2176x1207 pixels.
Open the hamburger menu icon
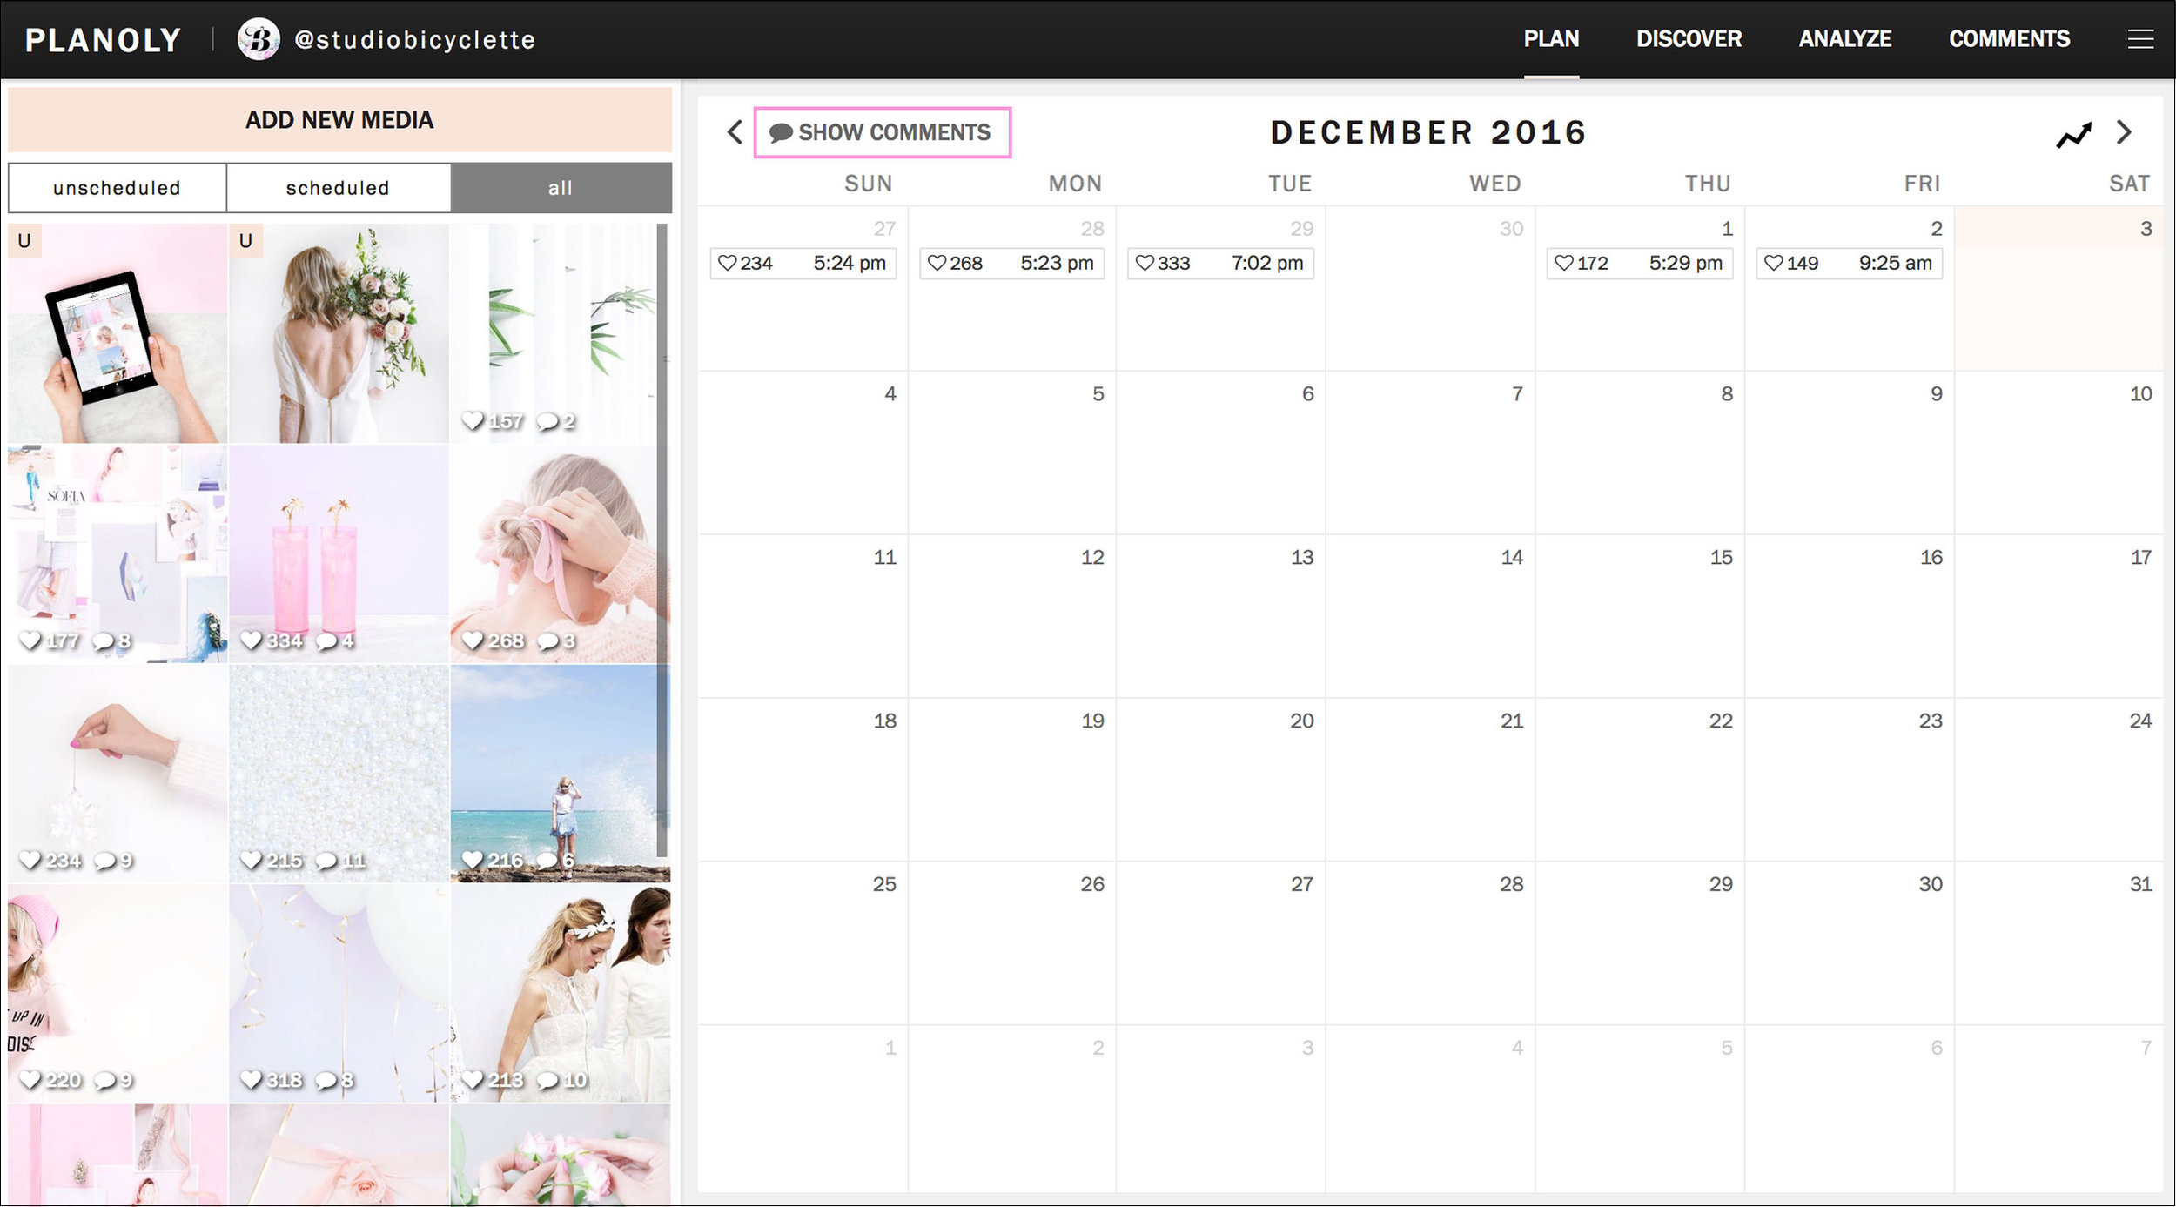click(x=2140, y=39)
